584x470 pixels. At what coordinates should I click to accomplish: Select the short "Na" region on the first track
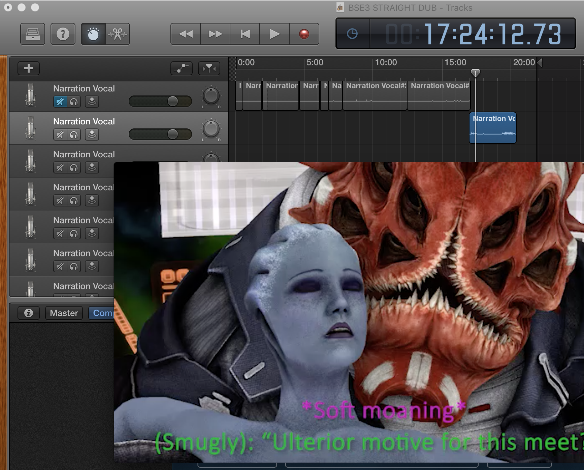point(335,96)
